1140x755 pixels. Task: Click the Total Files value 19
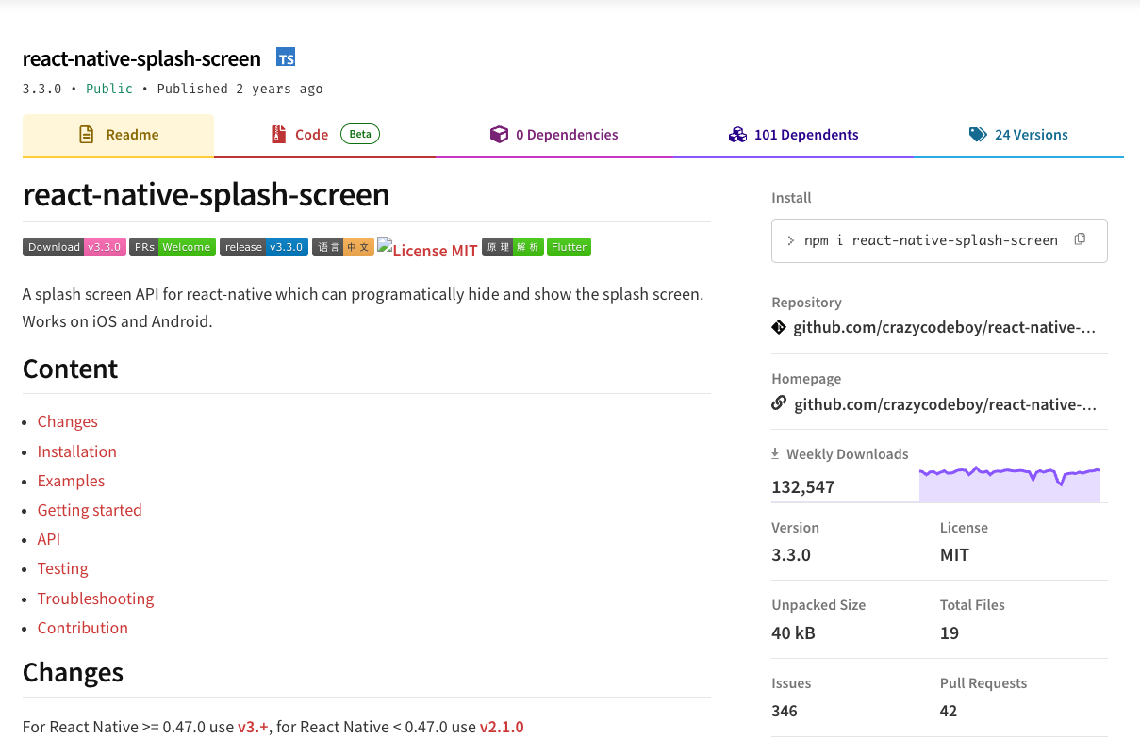tap(950, 632)
